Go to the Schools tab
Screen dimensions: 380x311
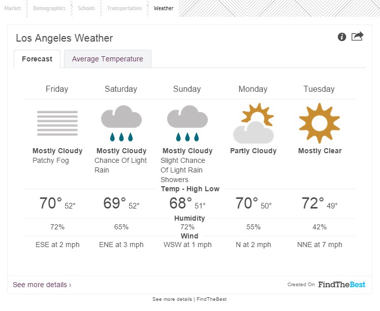click(86, 8)
